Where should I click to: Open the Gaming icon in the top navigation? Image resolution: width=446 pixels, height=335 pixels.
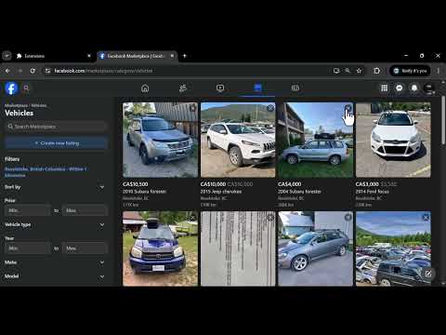[x=295, y=88]
